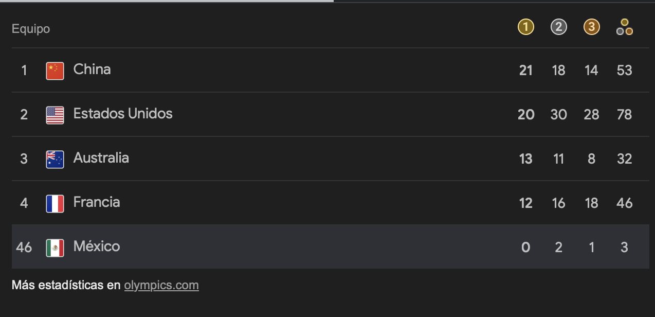Click the México flag icon

pyautogui.click(x=55, y=248)
